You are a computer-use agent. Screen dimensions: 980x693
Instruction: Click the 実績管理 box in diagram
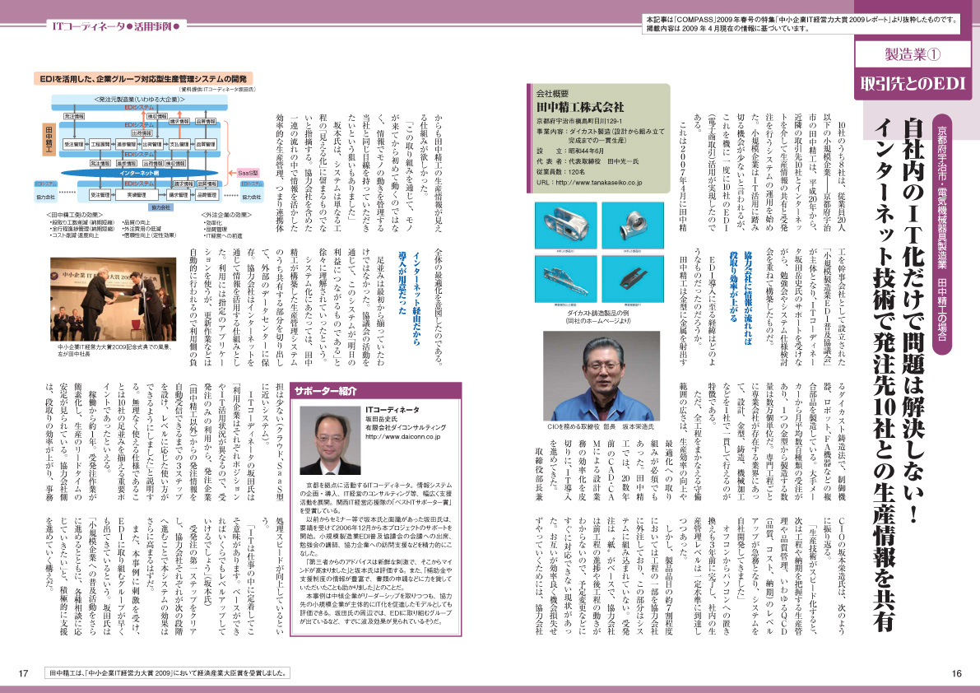pyautogui.click(x=137, y=195)
